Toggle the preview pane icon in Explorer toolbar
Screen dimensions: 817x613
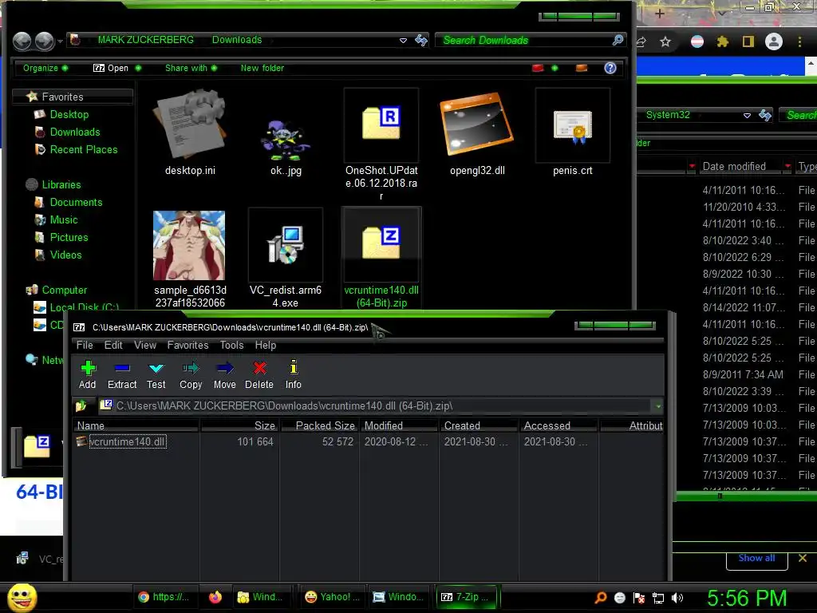pos(582,68)
